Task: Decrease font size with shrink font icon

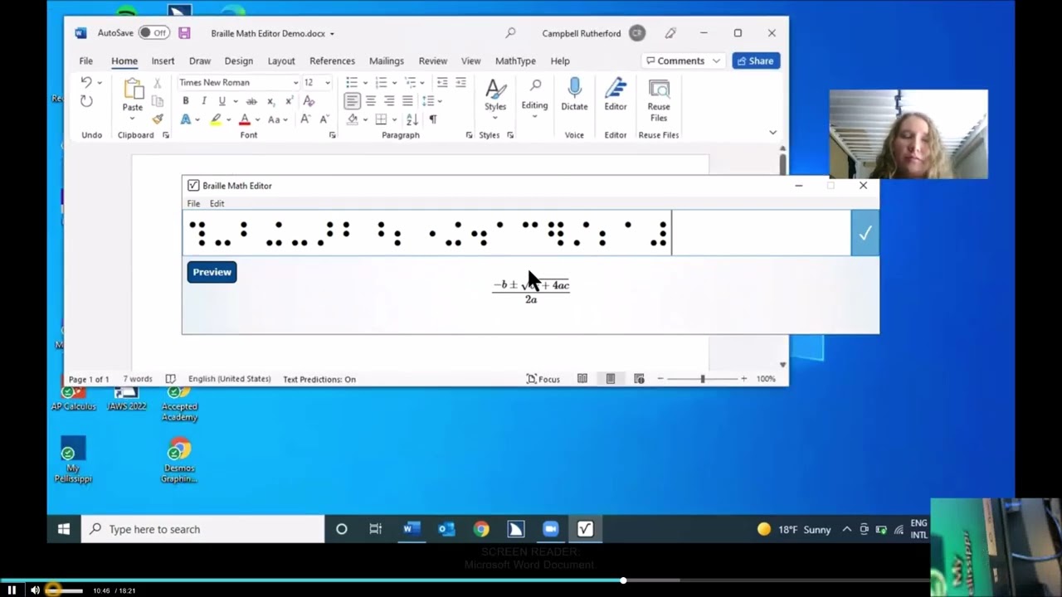Action: click(x=324, y=119)
